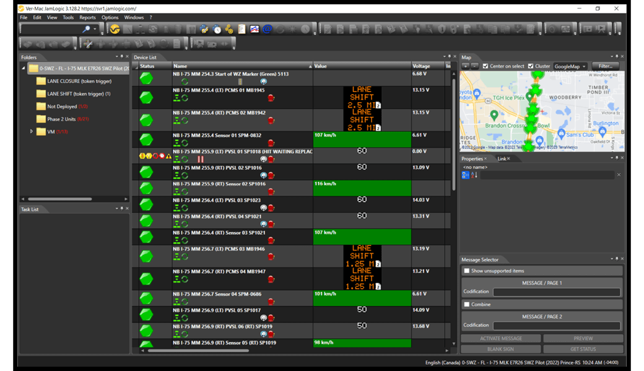Open the search box dropdown arrow
This screenshot has width=644, height=371.
[95, 29]
